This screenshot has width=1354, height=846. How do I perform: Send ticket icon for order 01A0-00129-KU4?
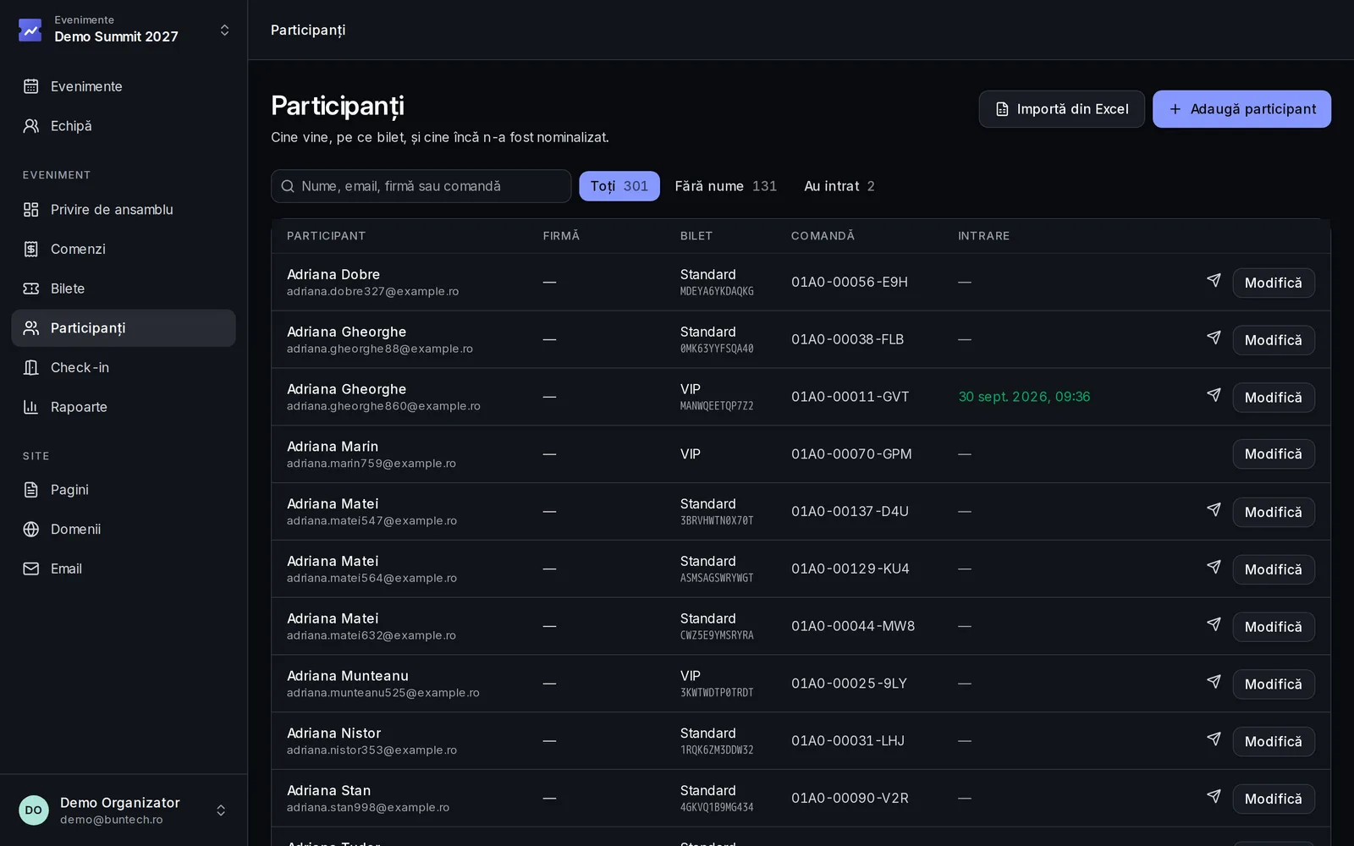tap(1214, 567)
